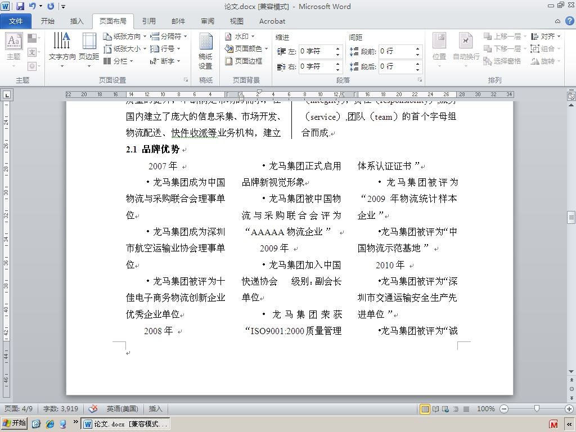Viewport: 576px width, 432px height.
Task: Open the Margins (页边距) menu
Action: point(89,50)
